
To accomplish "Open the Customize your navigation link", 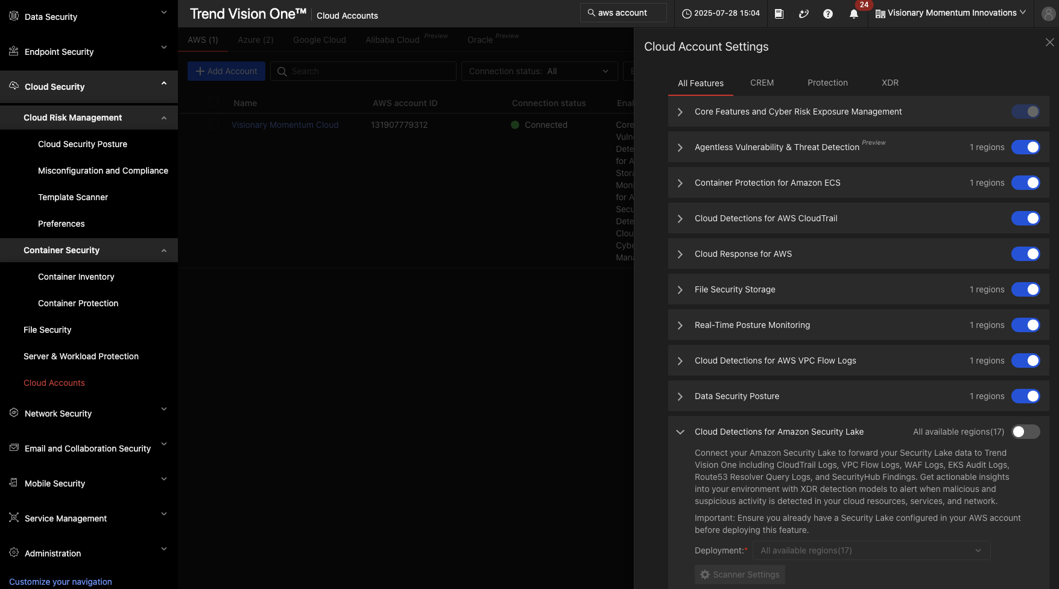I will (60, 582).
